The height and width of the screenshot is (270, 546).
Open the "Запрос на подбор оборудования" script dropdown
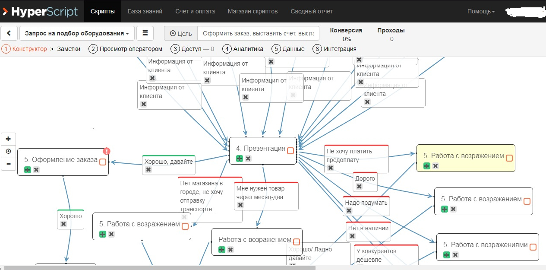(x=76, y=33)
